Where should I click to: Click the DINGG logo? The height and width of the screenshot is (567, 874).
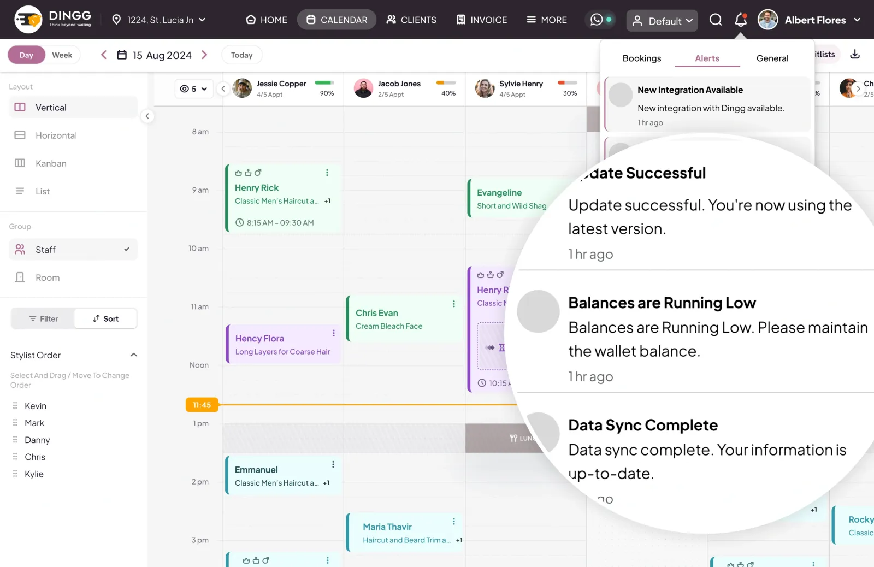pos(53,20)
